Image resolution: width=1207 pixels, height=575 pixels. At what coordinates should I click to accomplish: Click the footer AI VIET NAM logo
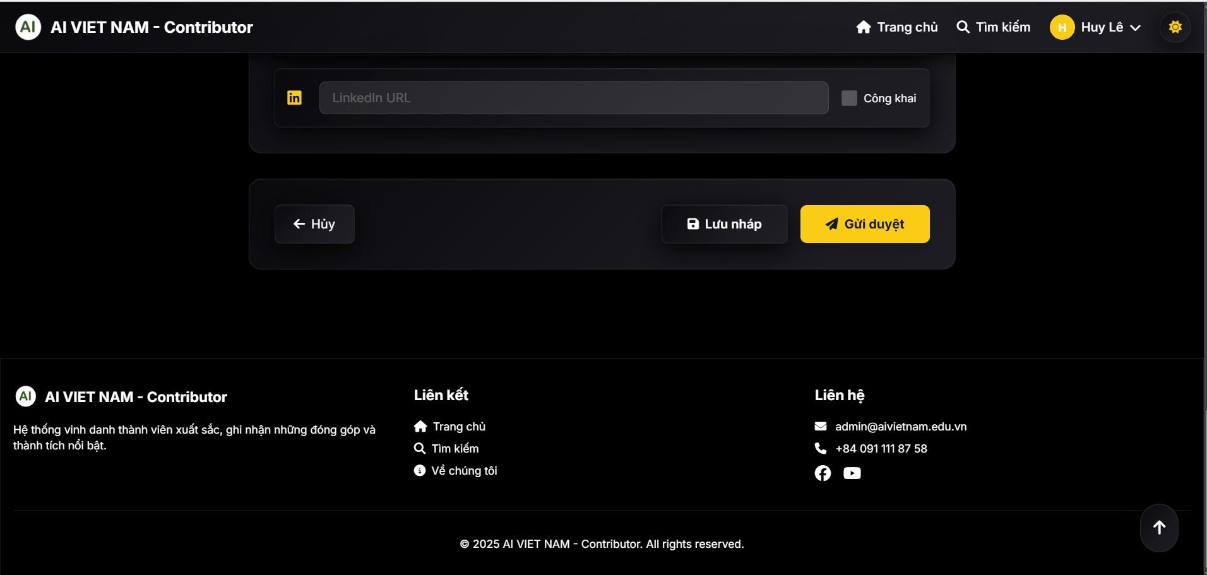pos(26,396)
